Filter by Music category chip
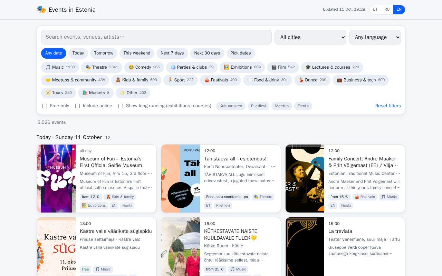The width and height of the screenshot is (442, 276). pyautogui.click(x=60, y=67)
